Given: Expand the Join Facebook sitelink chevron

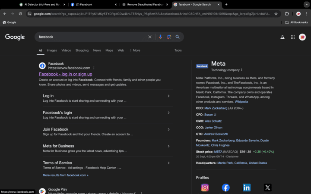Looking at the screenshot, I should 168,129.
